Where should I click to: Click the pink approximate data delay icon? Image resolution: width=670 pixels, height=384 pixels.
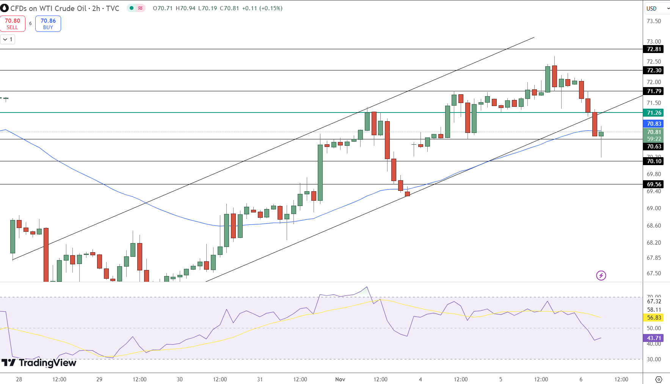(140, 8)
